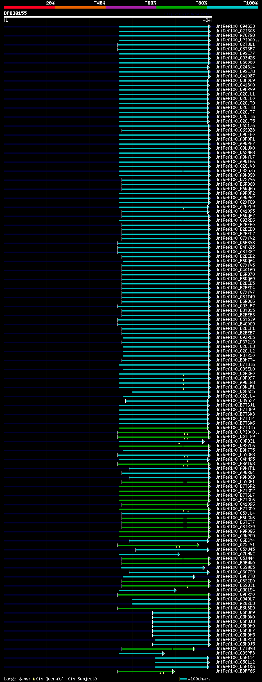Select hit label UniRef100_Q5MDK9
The height and width of the screenshot is (682, 262).
(x=235, y=612)
